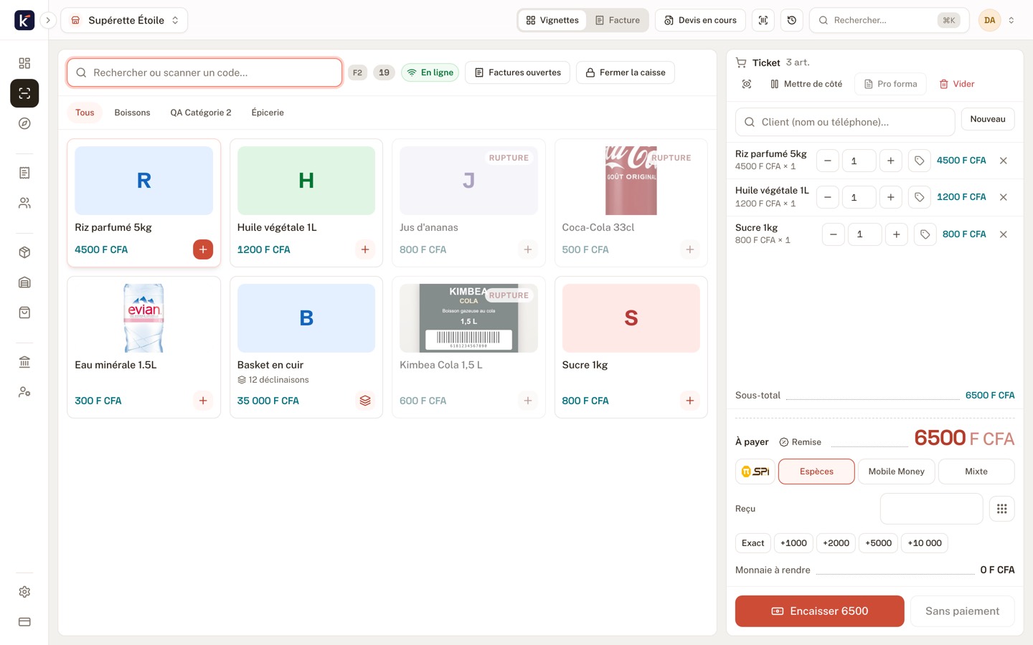This screenshot has height=645, width=1033.
Task: Open Basket en cuir variants layers icon
Action: click(x=365, y=401)
